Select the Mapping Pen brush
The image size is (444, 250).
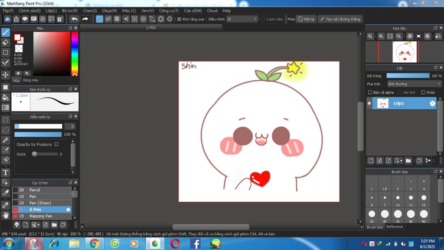(42, 216)
